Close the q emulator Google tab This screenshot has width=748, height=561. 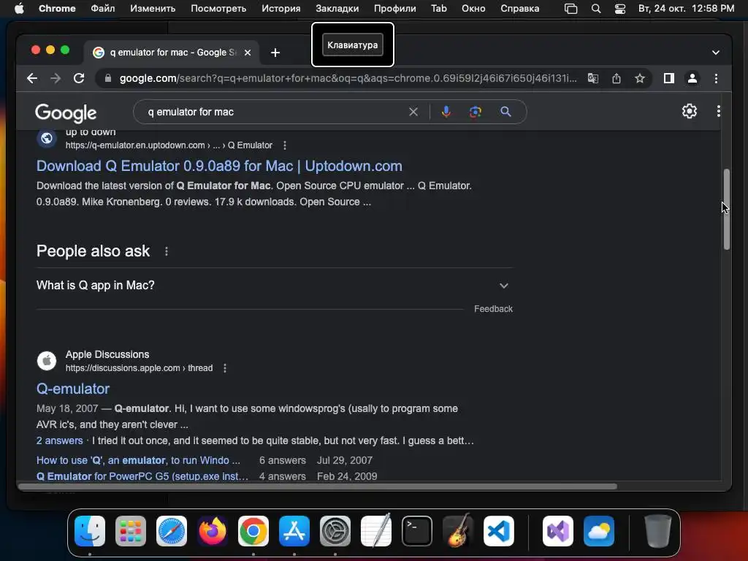point(248,53)
